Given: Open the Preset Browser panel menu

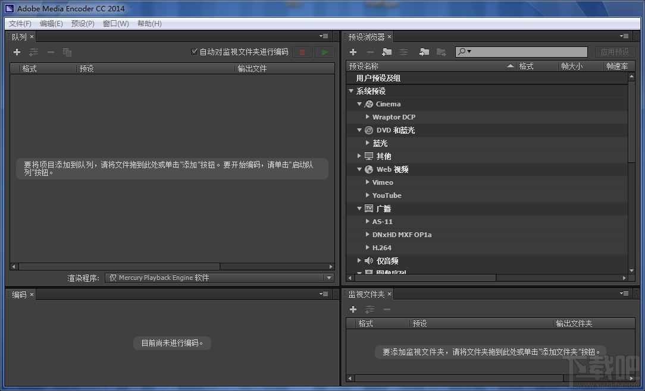Looking at the screenshot, I should pos(624,36).
